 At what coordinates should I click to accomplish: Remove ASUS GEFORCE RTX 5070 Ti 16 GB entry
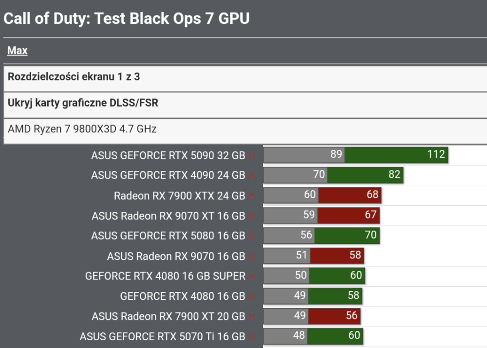252,335
